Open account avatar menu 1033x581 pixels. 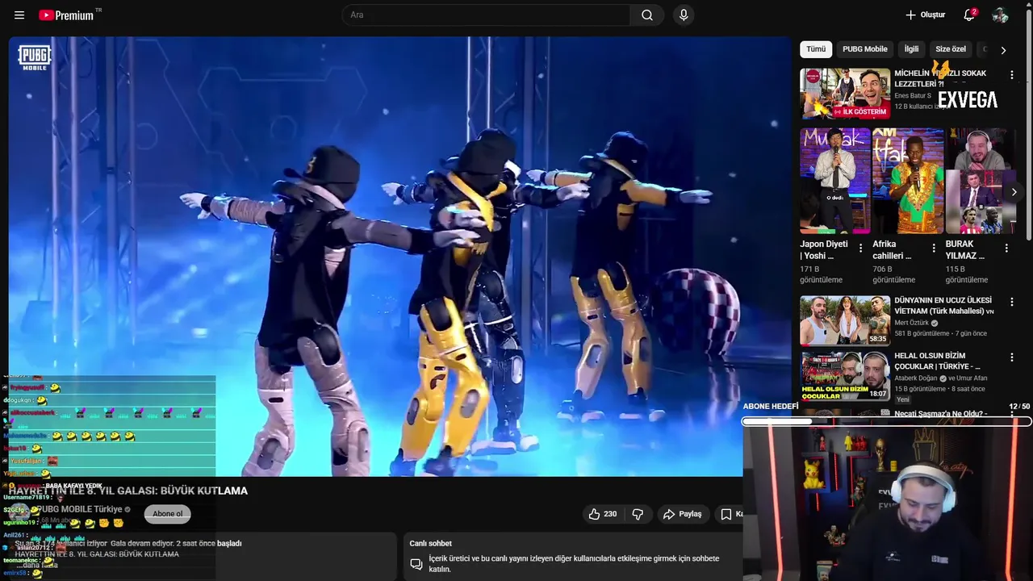[x=1000, y=15]
